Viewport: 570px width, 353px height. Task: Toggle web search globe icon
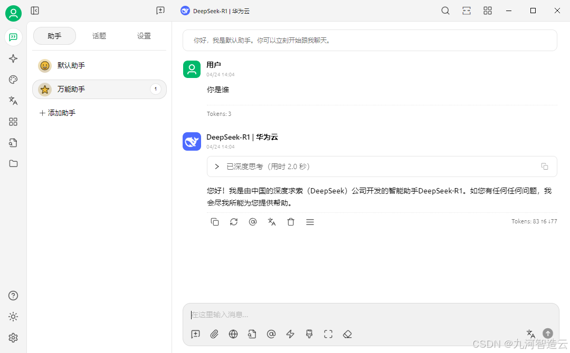pos(233,334)
